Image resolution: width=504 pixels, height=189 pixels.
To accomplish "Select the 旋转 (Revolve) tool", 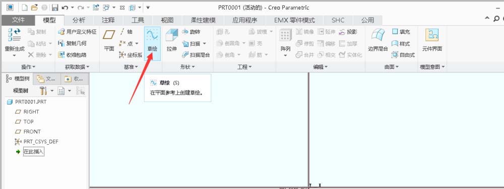I will coord(191,32).
